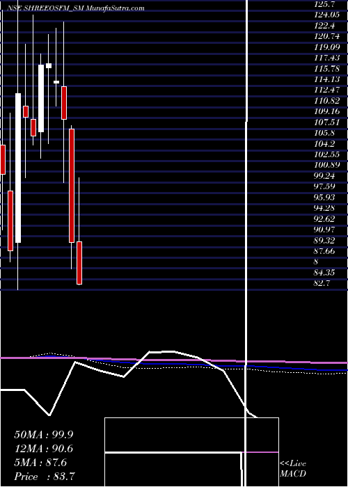Click the 100.89 price axis label
The height and width of the screenshot is (487, 348).
tap(327, 165)
